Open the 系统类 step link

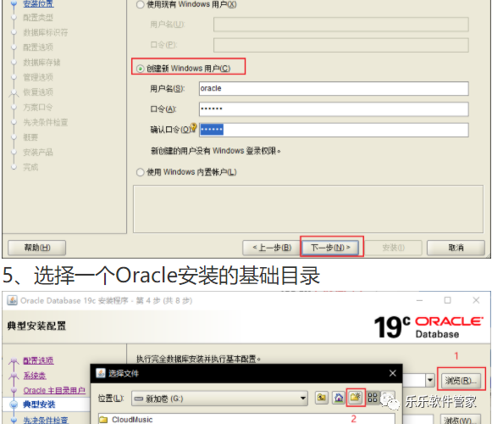(35, 376)
